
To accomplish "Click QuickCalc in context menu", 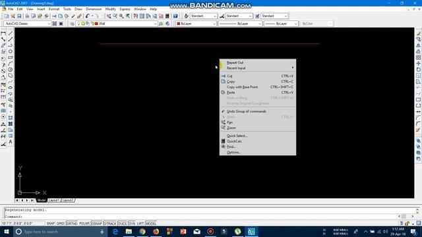I will (x=258, y=142).
